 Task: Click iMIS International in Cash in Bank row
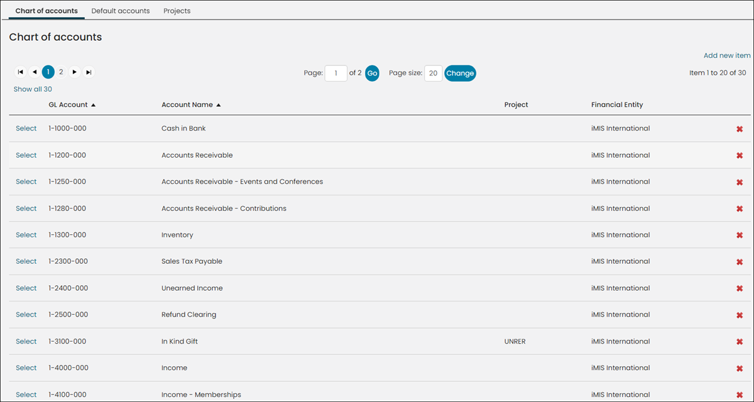621,128
